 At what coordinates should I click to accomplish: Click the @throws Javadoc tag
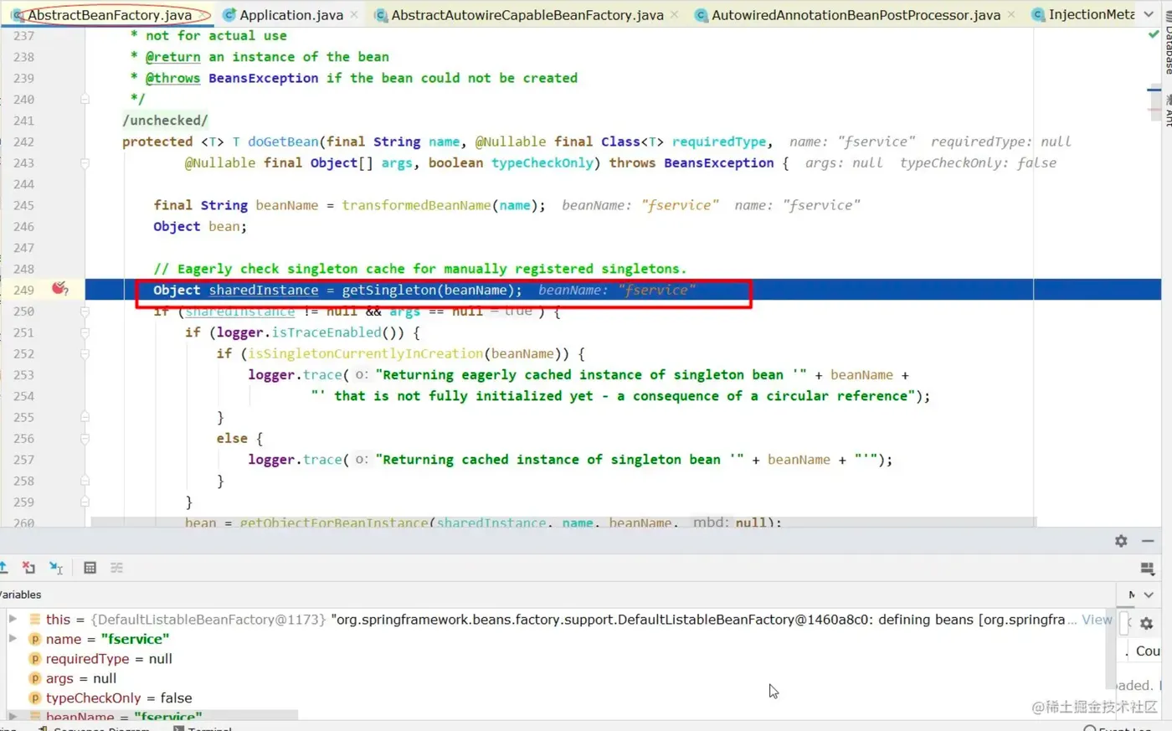pos(172,78)
